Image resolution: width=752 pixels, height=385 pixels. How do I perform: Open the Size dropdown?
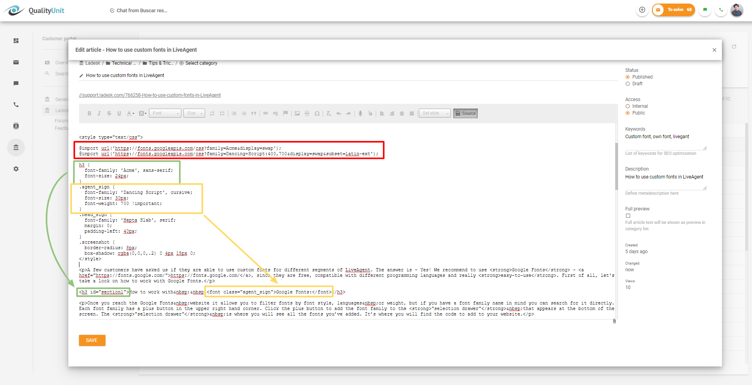click(x=195, y=113)
